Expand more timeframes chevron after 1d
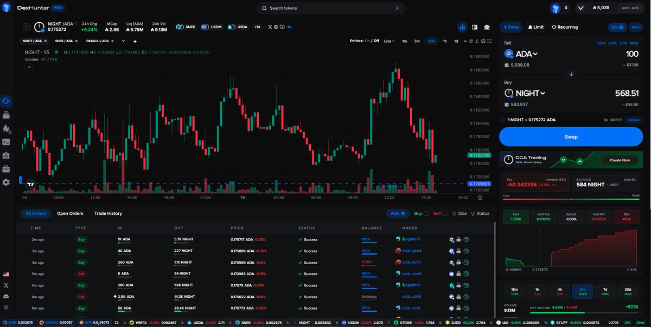The height and width of the screenshot is (327, 651). point(465,41)
